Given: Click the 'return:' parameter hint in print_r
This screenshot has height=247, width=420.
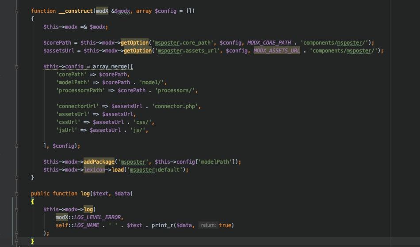Looking at the screenshot, I should click(x=208, y=225).
